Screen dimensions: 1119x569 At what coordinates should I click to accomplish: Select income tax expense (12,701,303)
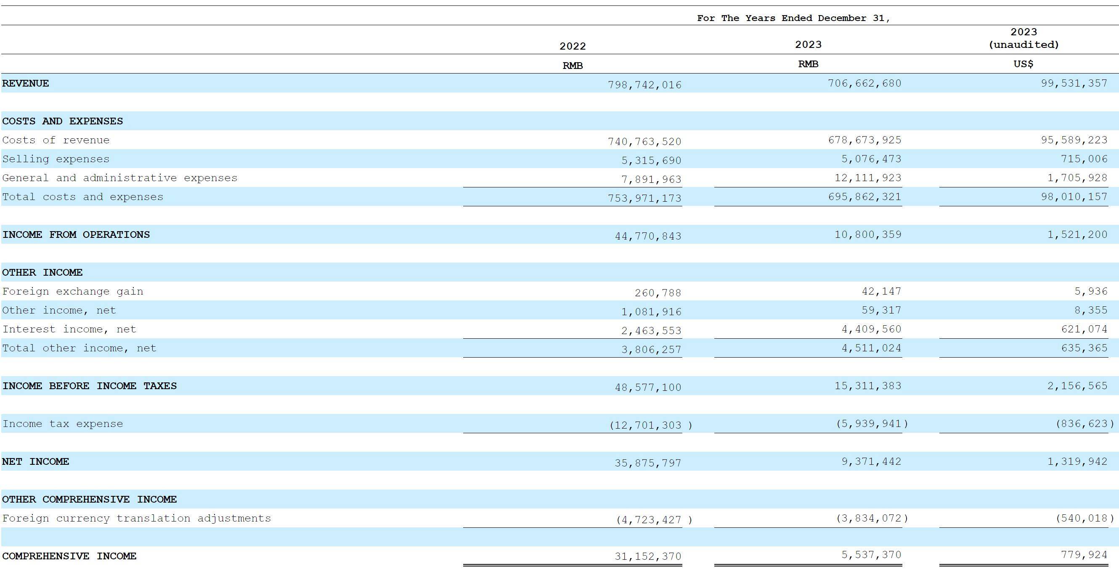(x=651, y=425)
